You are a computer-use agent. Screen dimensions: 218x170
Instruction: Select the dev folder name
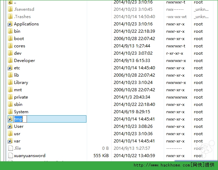coord(18,53)
